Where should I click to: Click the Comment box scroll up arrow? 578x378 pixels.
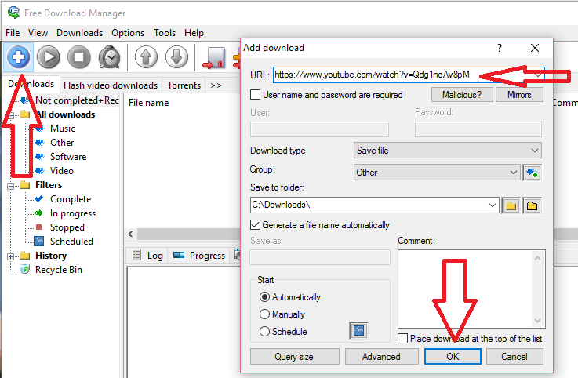click(537, 258)
